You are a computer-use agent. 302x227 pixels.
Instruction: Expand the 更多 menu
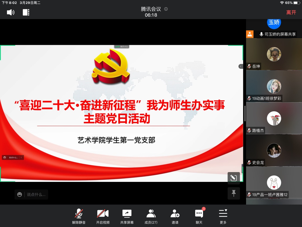click(x=223, y=216)
